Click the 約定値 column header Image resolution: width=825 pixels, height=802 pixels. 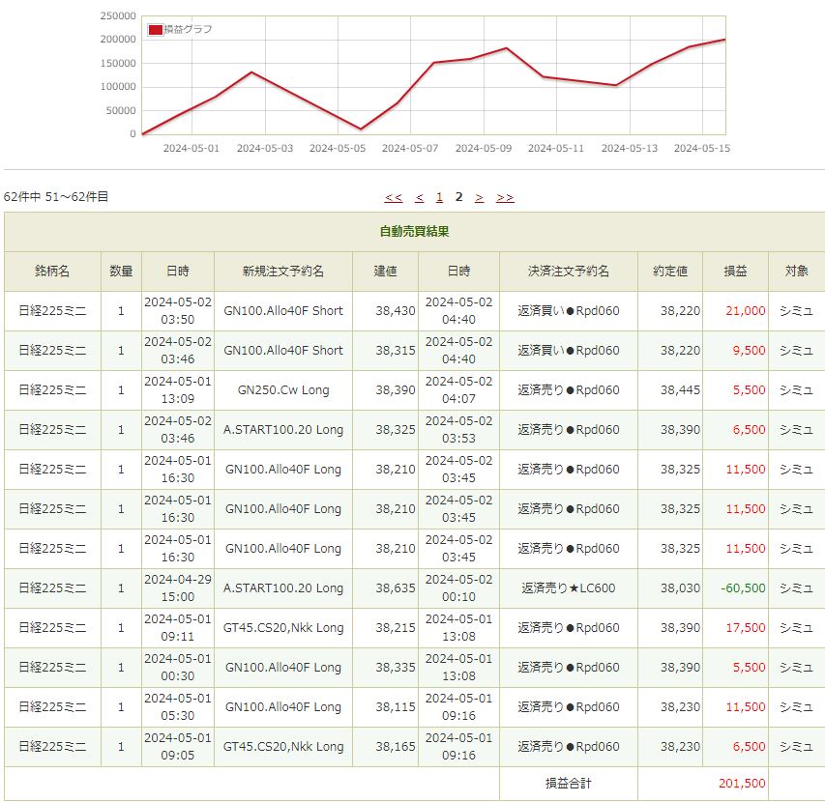(670, 272)
